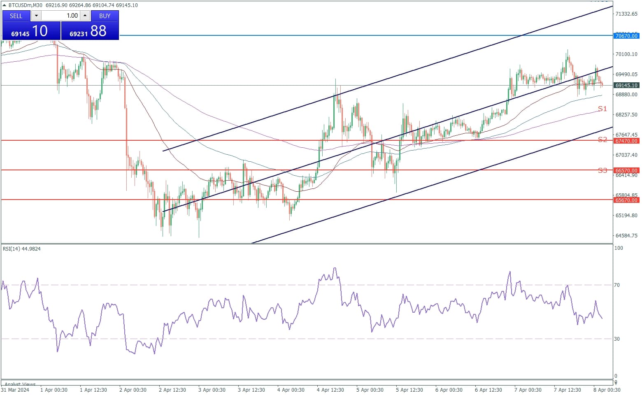Screen dimensions: 642x395
Task: Click the RSI 70 level value
Action: pyautogui.click(x=616, y=285)
